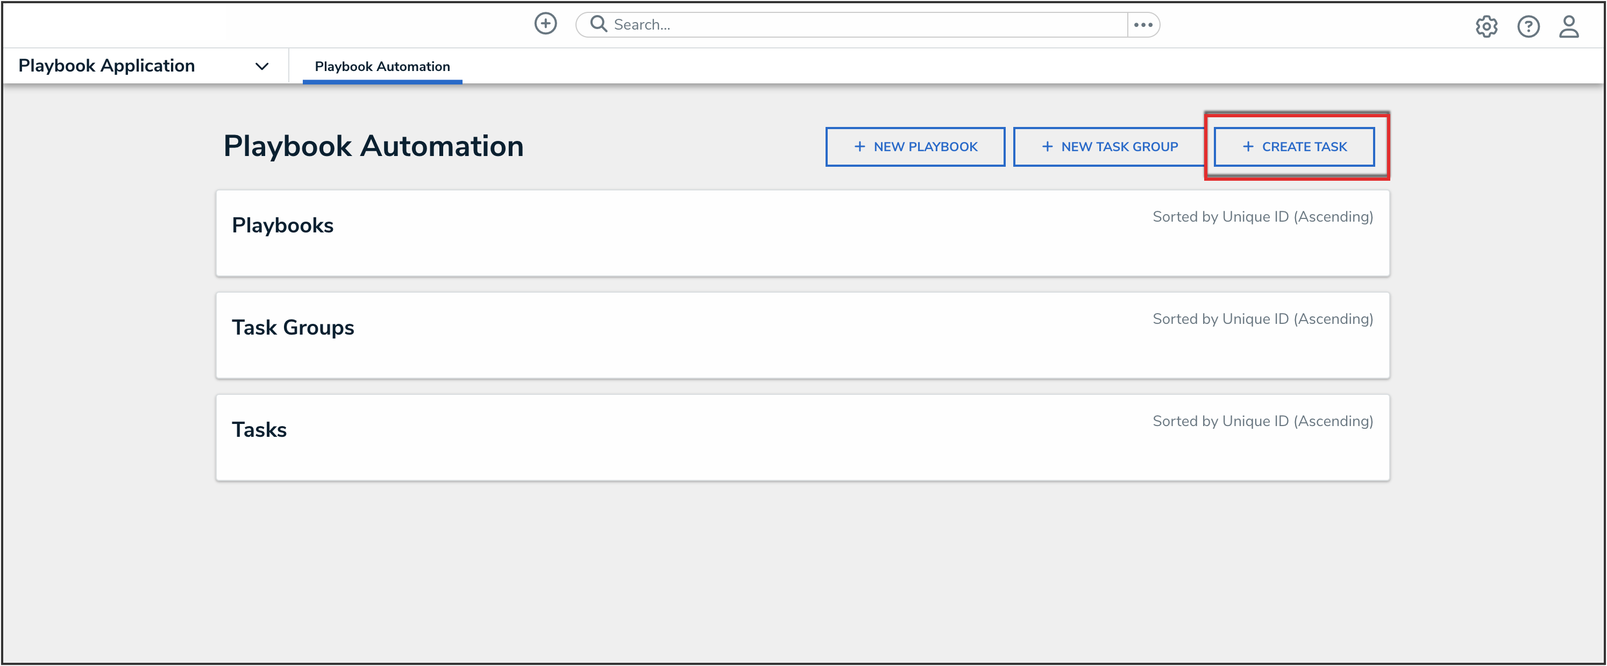Screen dimensions: 1607x666
Task: Click the plus icon on Create Task
Action: point(1248,147)
